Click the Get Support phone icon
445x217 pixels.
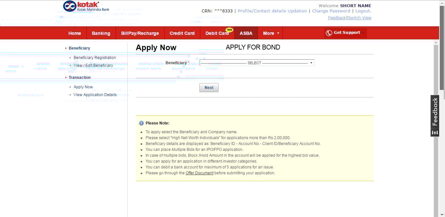pos(329,33)
